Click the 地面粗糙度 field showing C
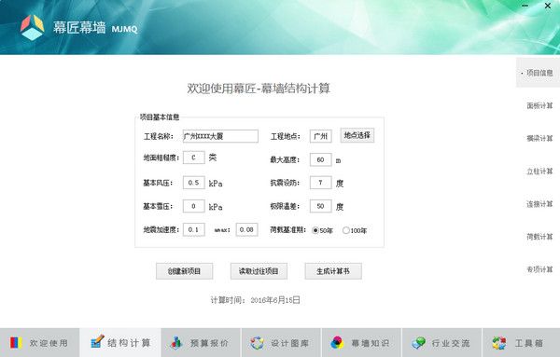The height and width of the screenshot is (357, 560). (x=193, y=158)
